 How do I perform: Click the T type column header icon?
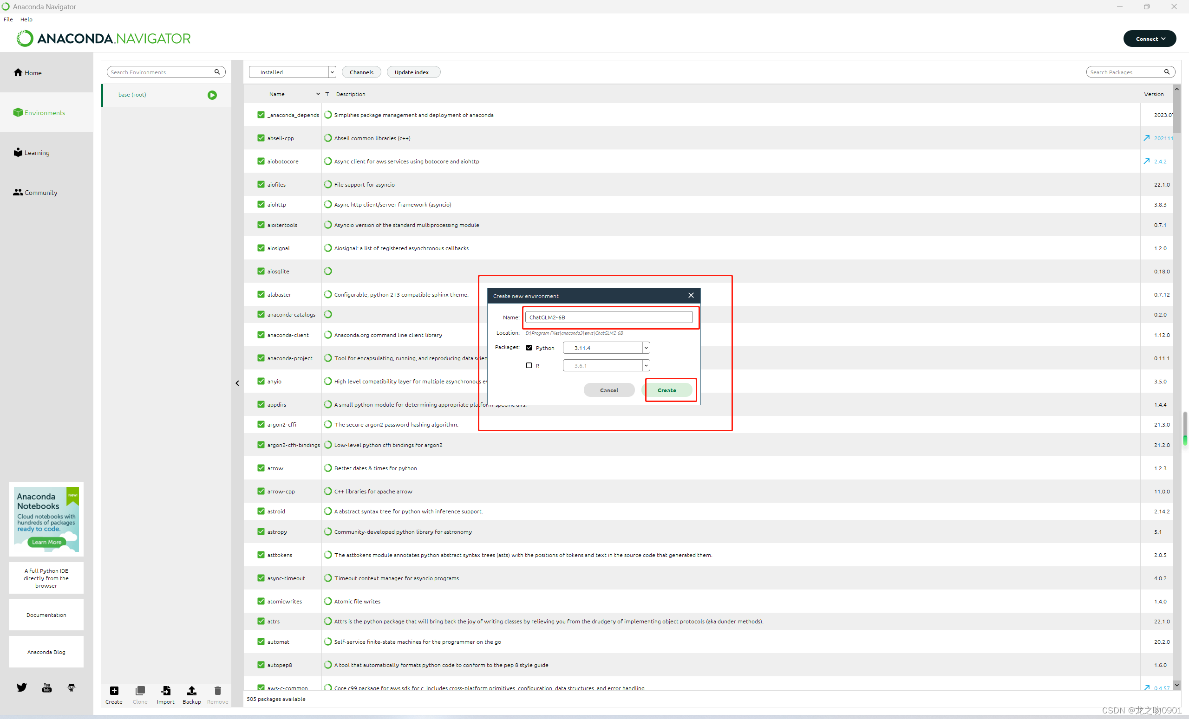pyautogui.click(x=327, y=94)
